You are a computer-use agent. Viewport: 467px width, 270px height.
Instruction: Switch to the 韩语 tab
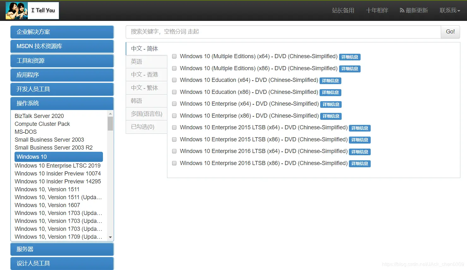tap(147, 101)
